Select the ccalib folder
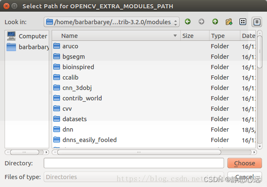The width and height of the screenshot is (267, 187). click(154, 77)
